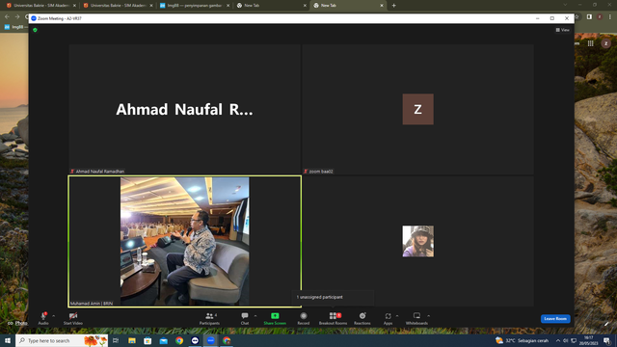Open audio options arrow next to Audio
The height and width of the screenshot is (347, 617).
pos(54,316)
